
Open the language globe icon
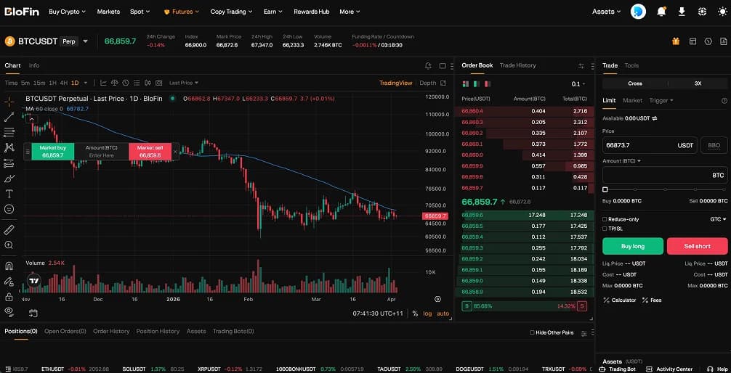tap(721, 12)
